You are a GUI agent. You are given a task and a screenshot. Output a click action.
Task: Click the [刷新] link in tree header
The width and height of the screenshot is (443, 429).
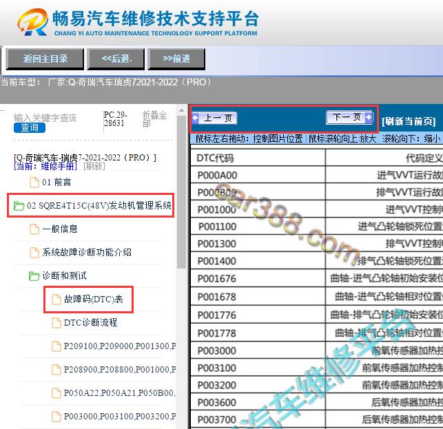point(94,166)
